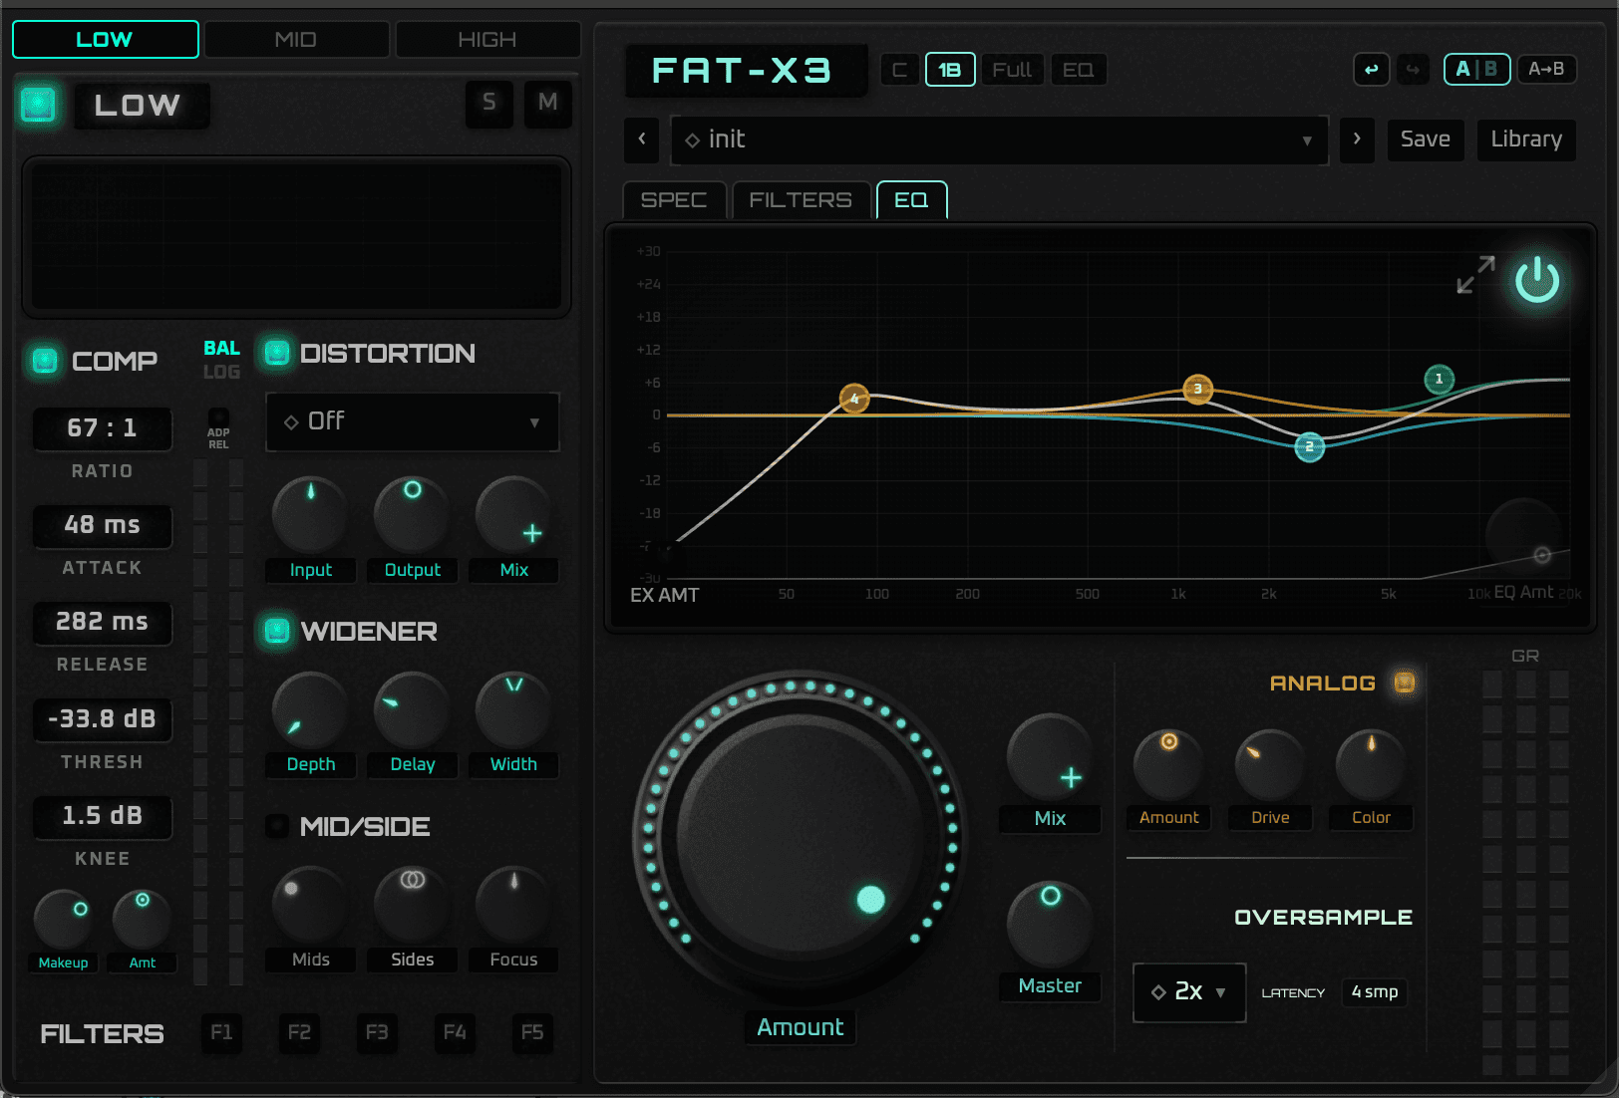Click the EQ display expand arrows icon

click(1475, 275)
